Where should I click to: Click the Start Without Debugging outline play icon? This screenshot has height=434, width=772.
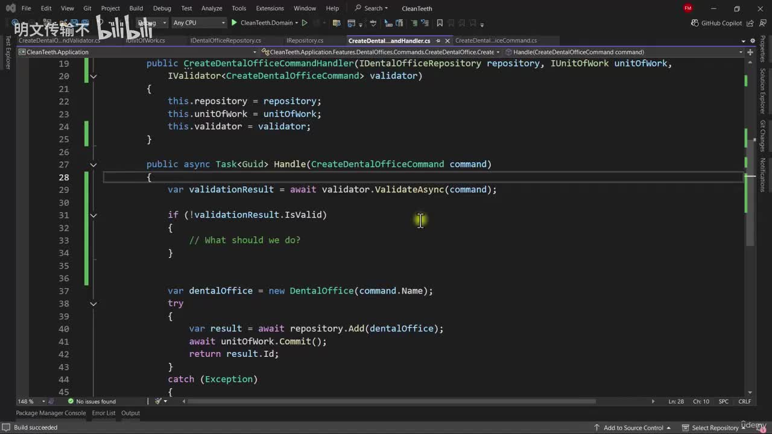pyautogui.click(x=305, y=23)
